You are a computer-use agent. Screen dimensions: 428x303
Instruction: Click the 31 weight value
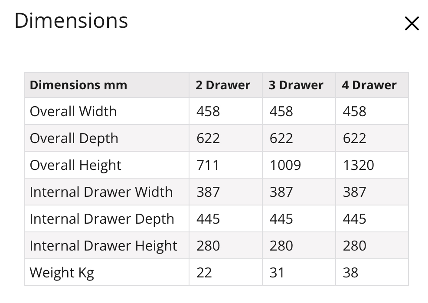pyautogui.click(x=277, y=273)
